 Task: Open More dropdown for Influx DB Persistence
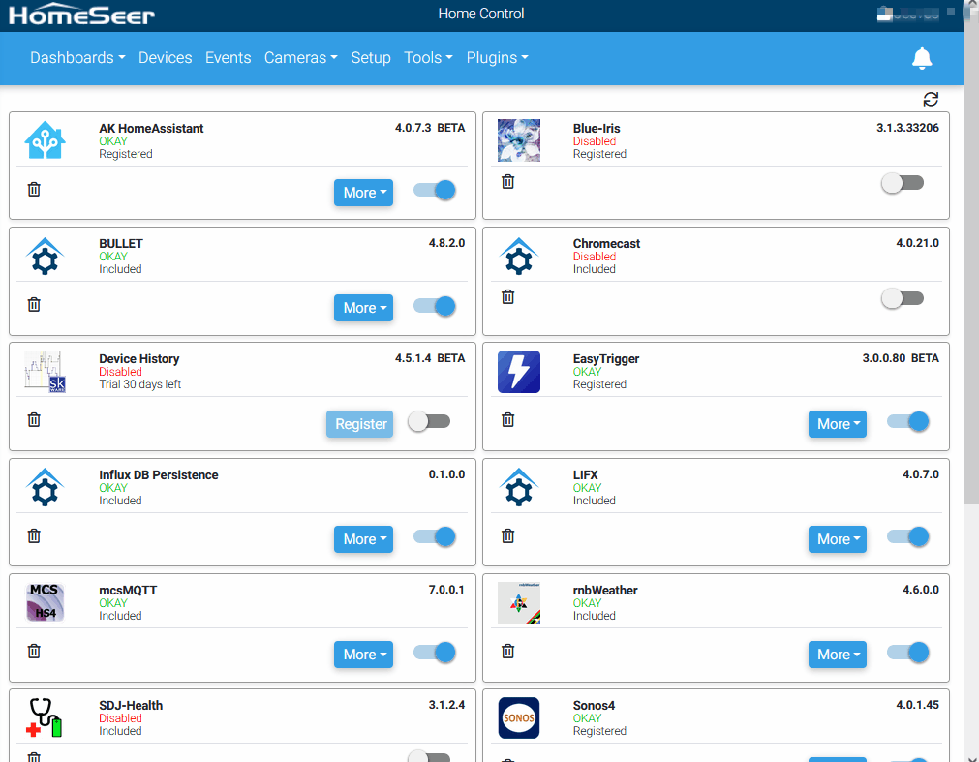(363, 539)
